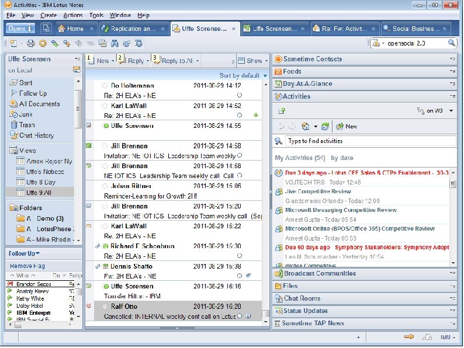Toggle mark on Karl LaWall 14:52 message
Image resolution: width=464 pixels, height=348 pixels.
tap(105, 106)
